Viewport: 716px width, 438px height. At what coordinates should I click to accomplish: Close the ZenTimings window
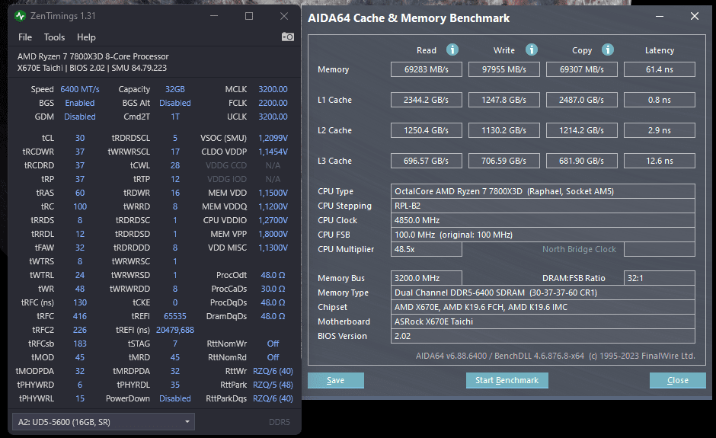click(284, 16)
